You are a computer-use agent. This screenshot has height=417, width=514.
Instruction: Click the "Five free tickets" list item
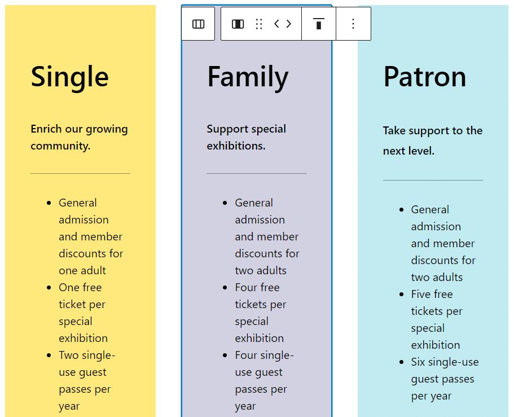(435, 319)
